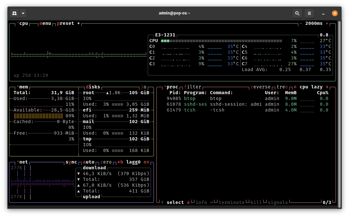Enable tree view for processes

[x=282, y=87]
